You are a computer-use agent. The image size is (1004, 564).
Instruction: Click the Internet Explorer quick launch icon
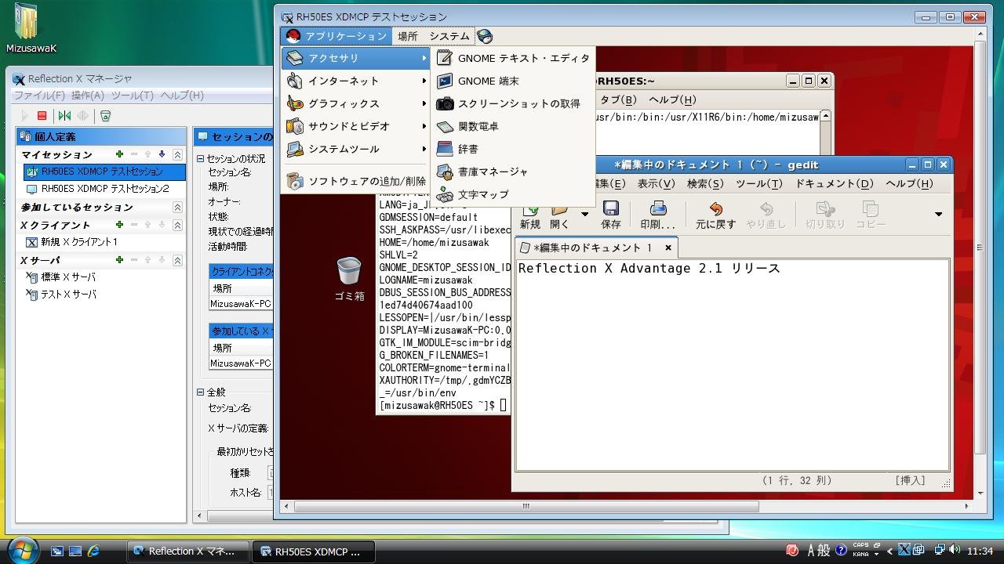[94, 551]
